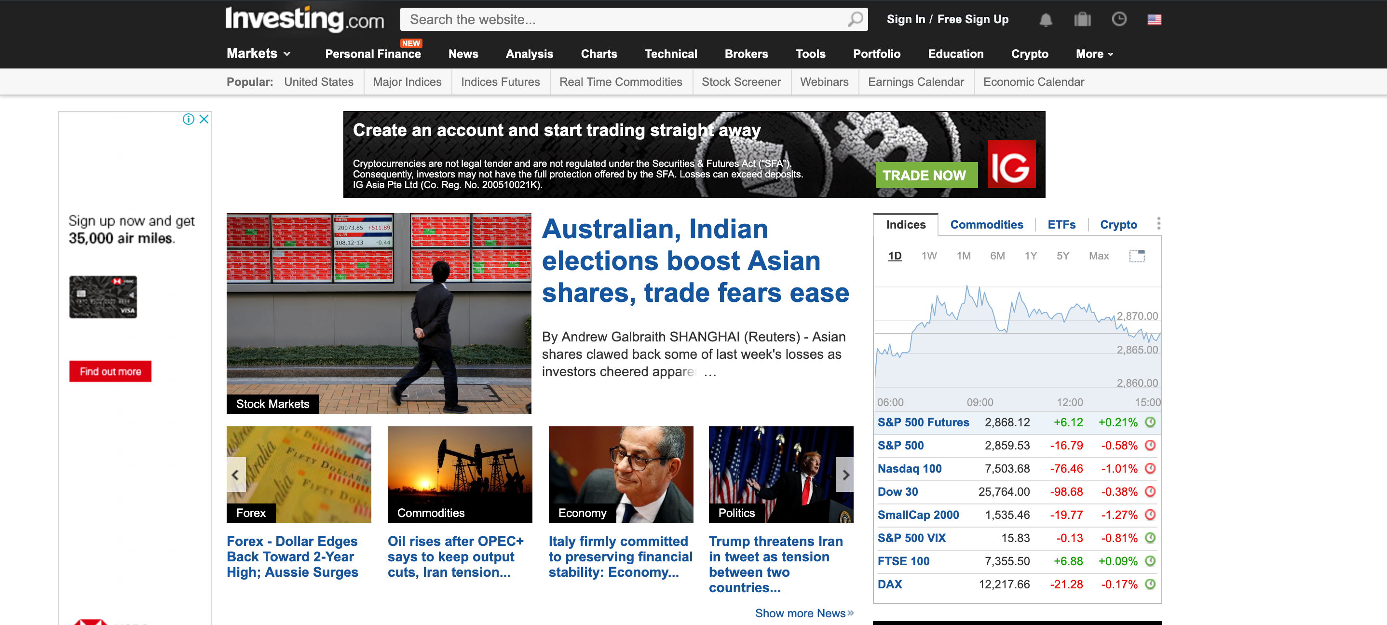This screenshot has height=625, width=1387.
Task: Select the 1W chart timeframe
Action: [x=929, y=256]
